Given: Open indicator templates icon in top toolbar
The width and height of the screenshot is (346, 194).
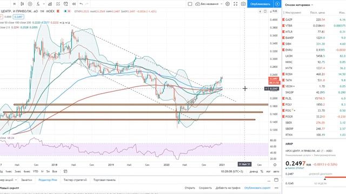Looking at the screenshot, I should point(58,4).
